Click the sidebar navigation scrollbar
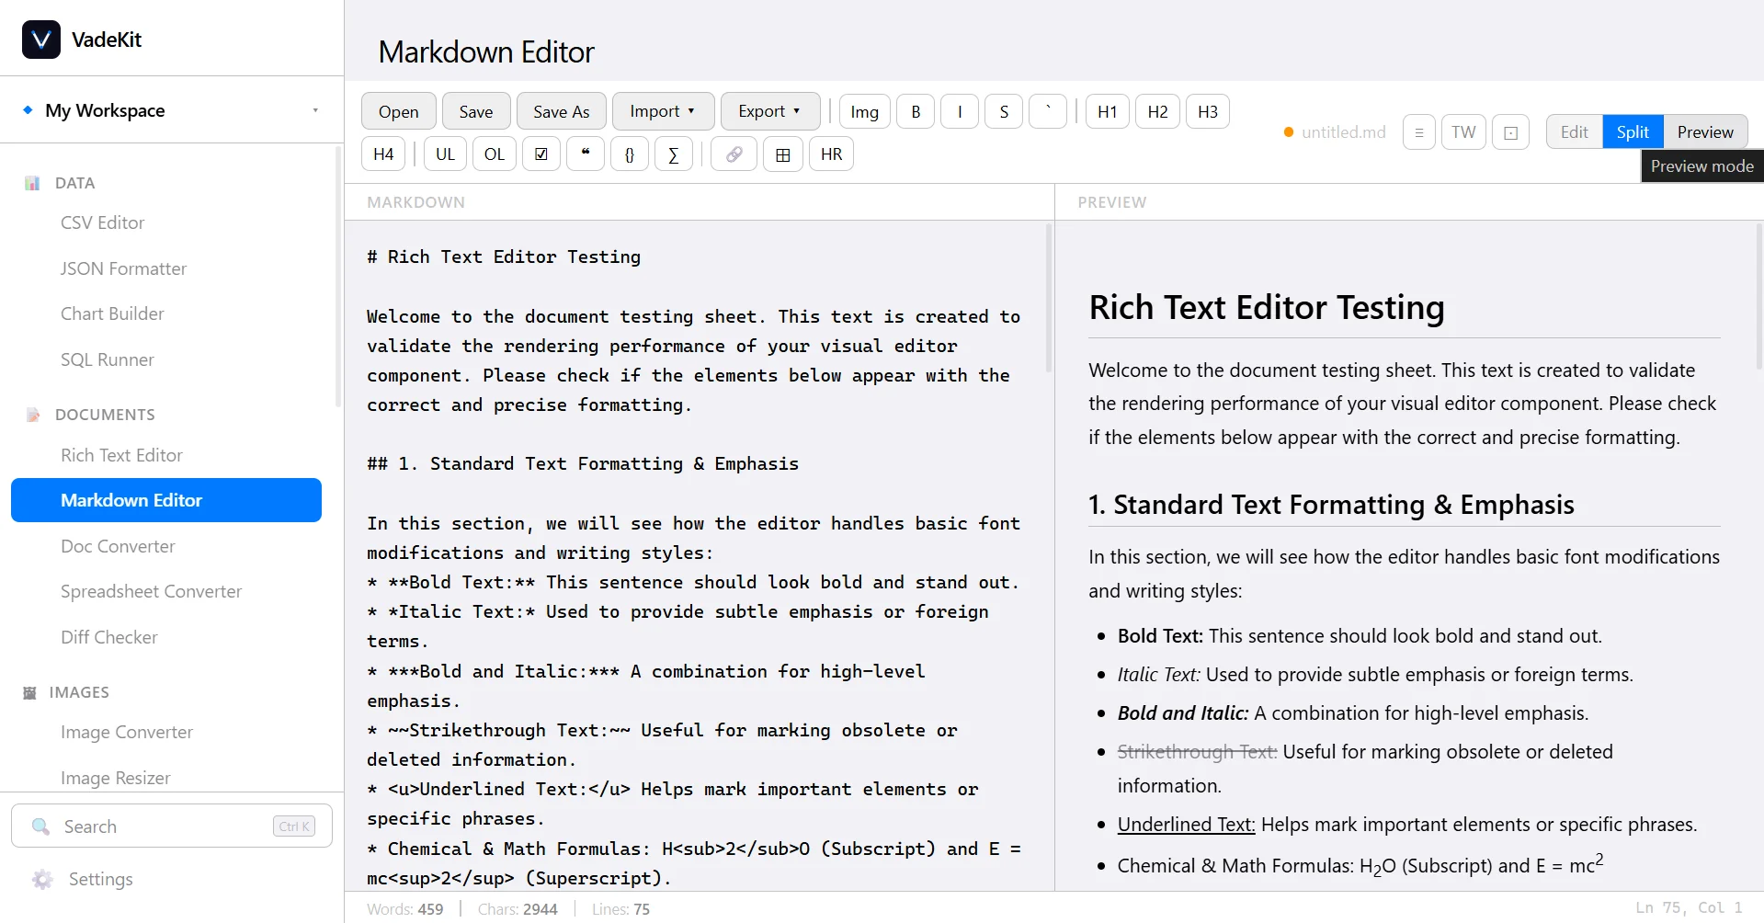1764x923 pixels. pyautogui.click(x=338, y=276)
